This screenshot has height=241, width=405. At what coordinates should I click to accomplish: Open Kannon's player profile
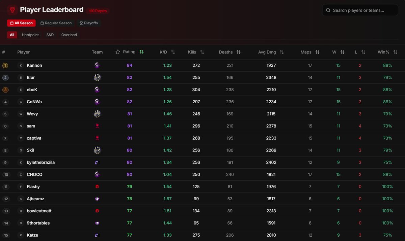pos(34,65)
